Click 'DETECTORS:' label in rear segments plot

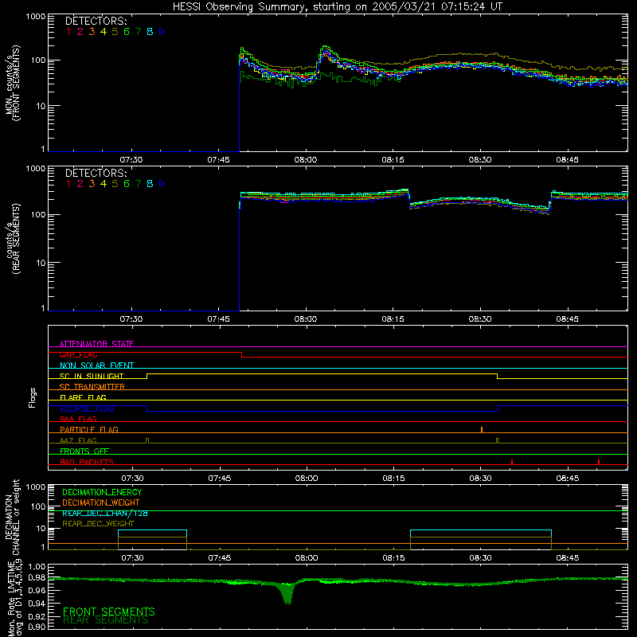point(96,174)
